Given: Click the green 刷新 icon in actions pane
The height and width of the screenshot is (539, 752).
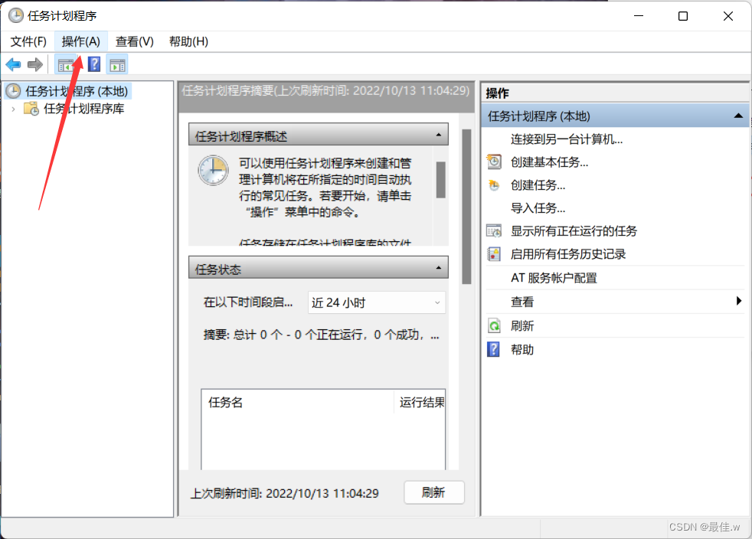Looking at the screenshot, I should (494, 326).
